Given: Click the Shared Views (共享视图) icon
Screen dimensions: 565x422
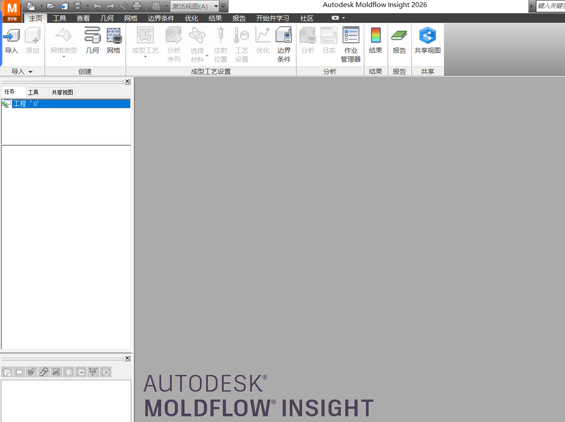Looking at the screenshot, I should 427,40.
